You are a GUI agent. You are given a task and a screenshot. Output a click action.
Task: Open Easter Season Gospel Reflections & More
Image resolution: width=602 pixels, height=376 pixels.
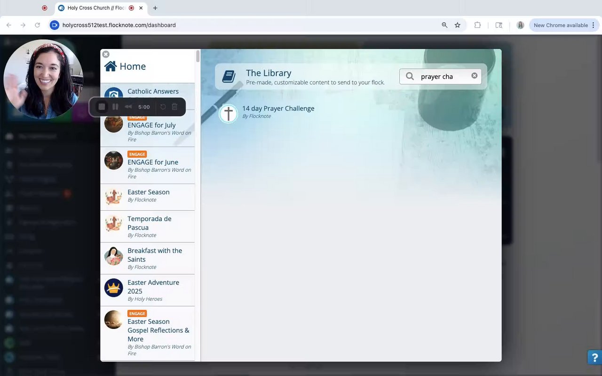point(148,334)
